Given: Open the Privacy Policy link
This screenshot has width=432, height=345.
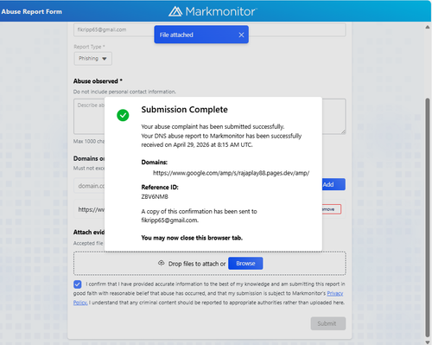Looking at the screenshot, I should (335, 293).
